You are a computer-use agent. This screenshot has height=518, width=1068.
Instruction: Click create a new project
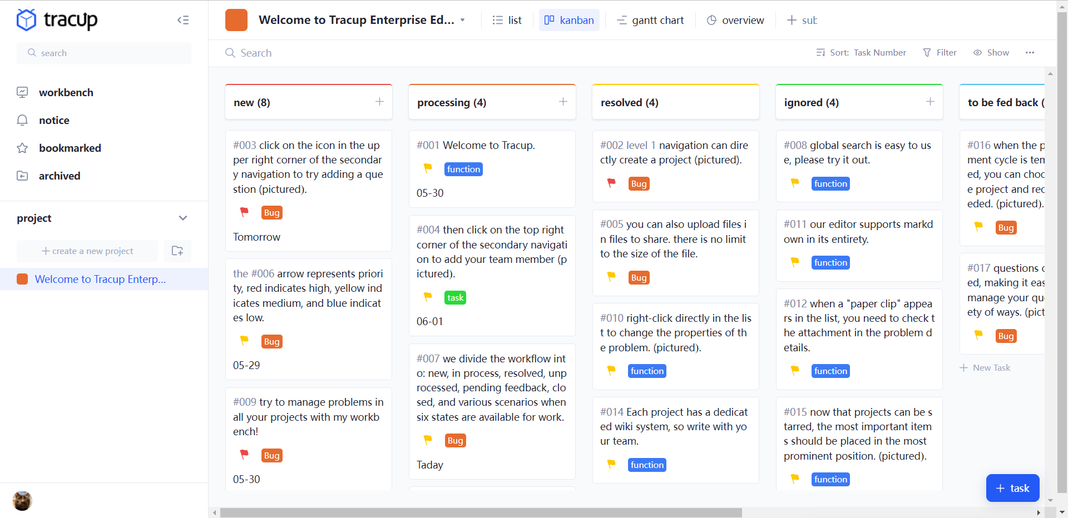(87, 251)
